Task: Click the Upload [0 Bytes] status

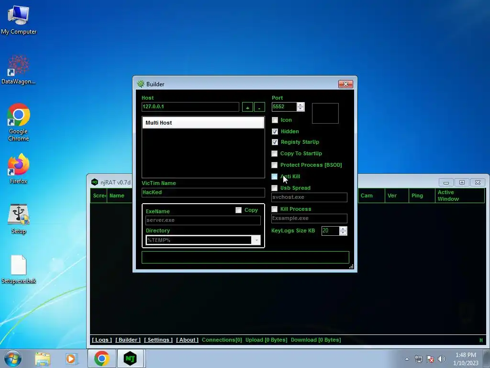Action: (x=266, y=340)
